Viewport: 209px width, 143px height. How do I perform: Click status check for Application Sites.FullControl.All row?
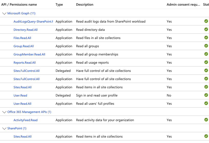[206, 79]
